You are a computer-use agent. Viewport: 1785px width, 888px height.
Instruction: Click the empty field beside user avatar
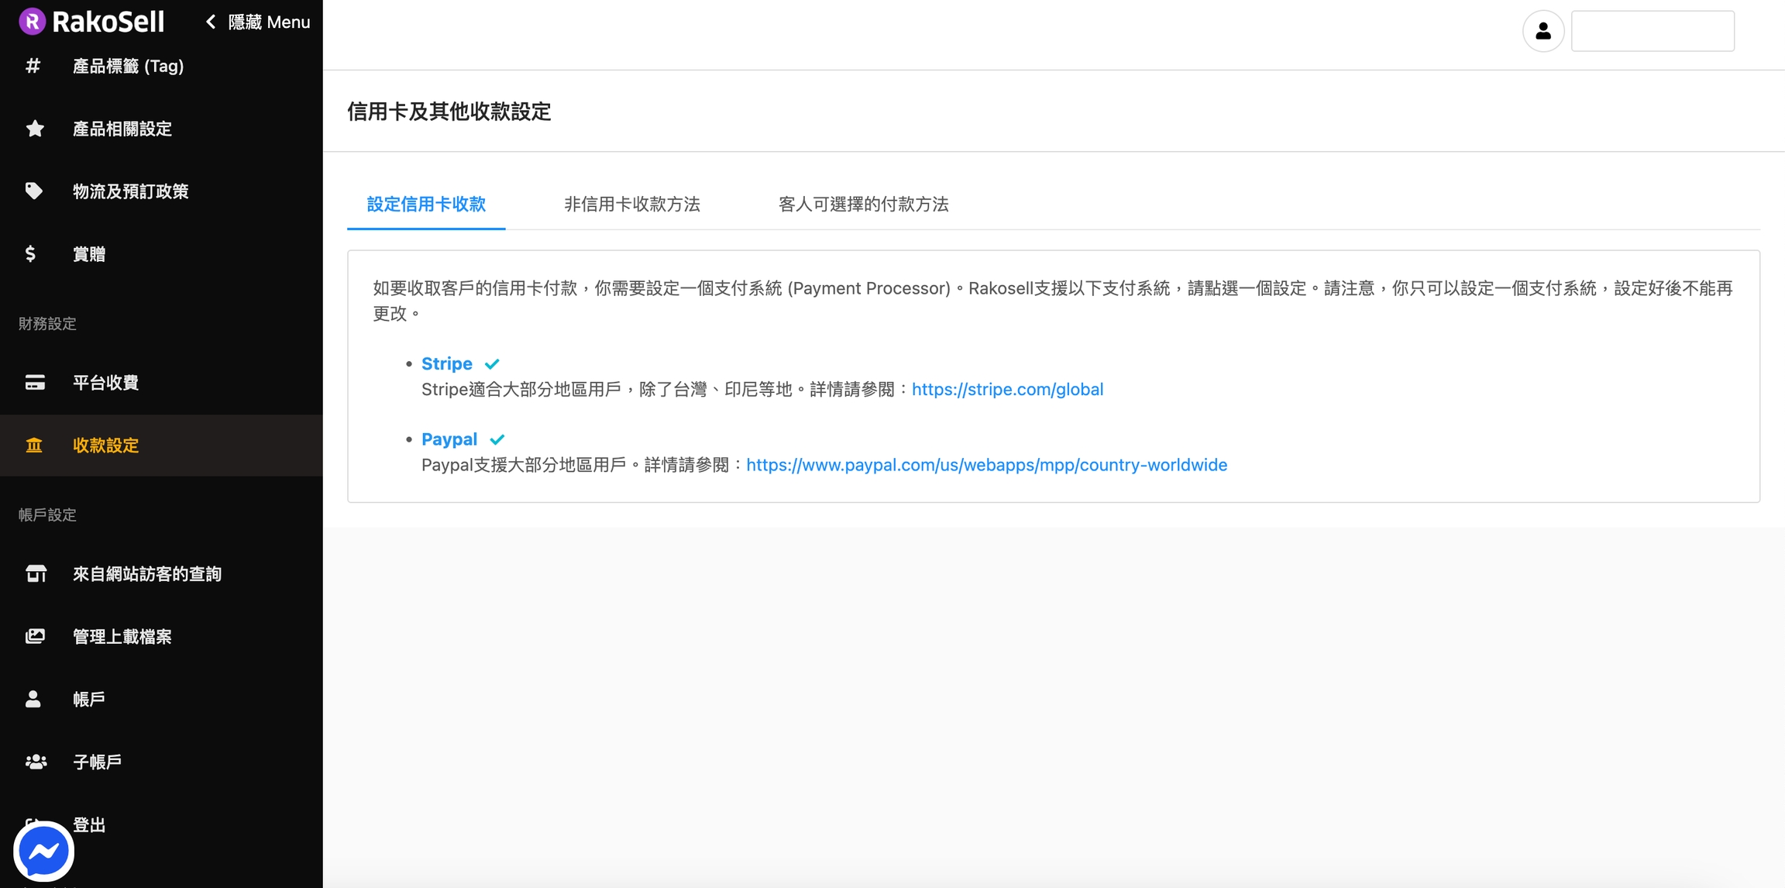point(1652,31)
